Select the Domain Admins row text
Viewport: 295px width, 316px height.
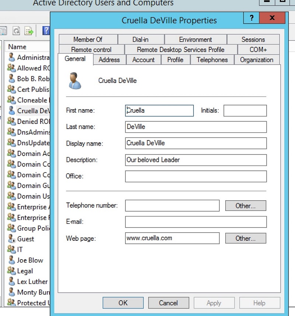pyautogui.click(x=34, y=153)
